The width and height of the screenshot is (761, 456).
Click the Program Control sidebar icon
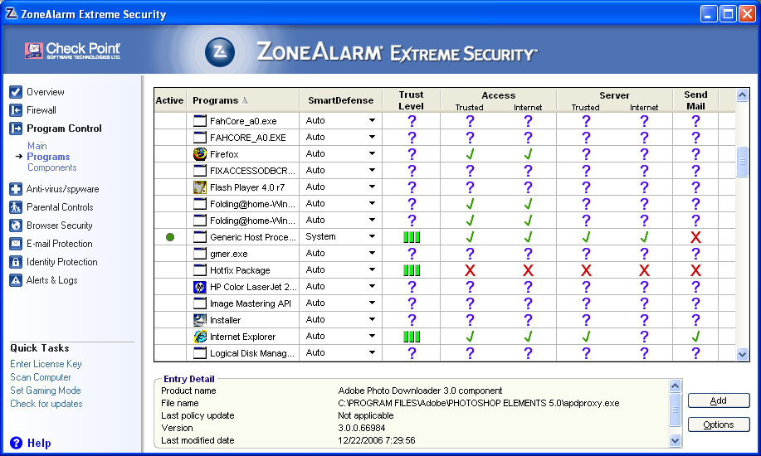click(x=16, y=129)
